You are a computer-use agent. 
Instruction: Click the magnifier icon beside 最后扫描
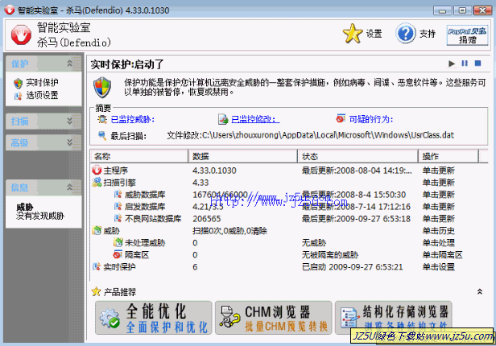coord(102,136)
